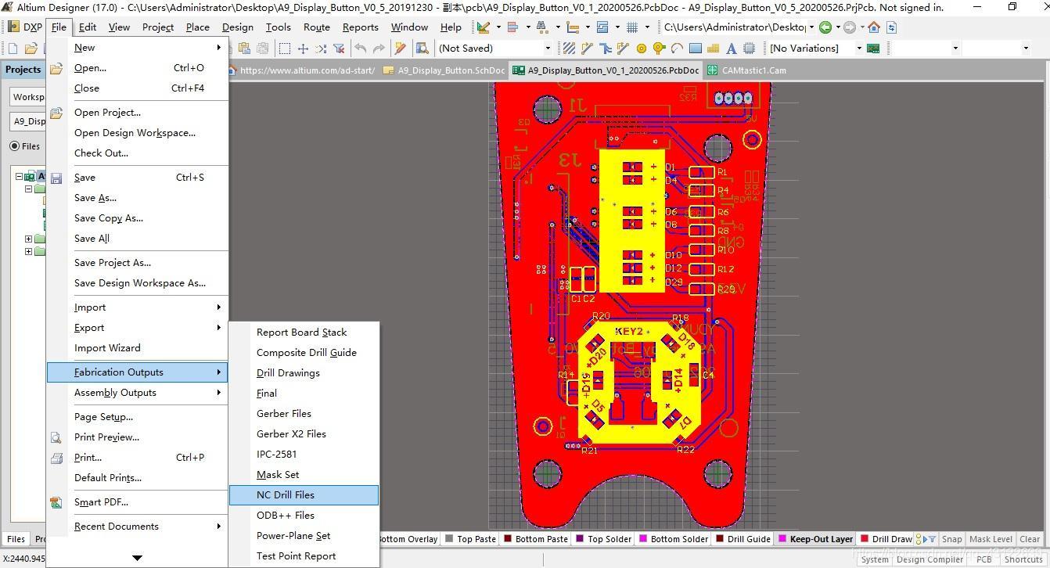Toggle the Bottom Solder layer color box
The width and height of the screenshot is (1050, 568).
coord(643,539)
